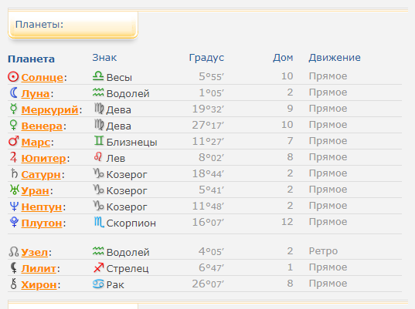Follow the Венера link

[42, 126]
